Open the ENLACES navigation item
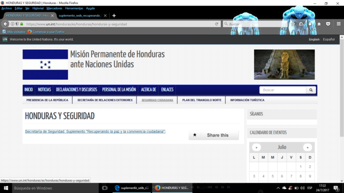344x193 pixels. pyautogui.click(x=167, y=90)
